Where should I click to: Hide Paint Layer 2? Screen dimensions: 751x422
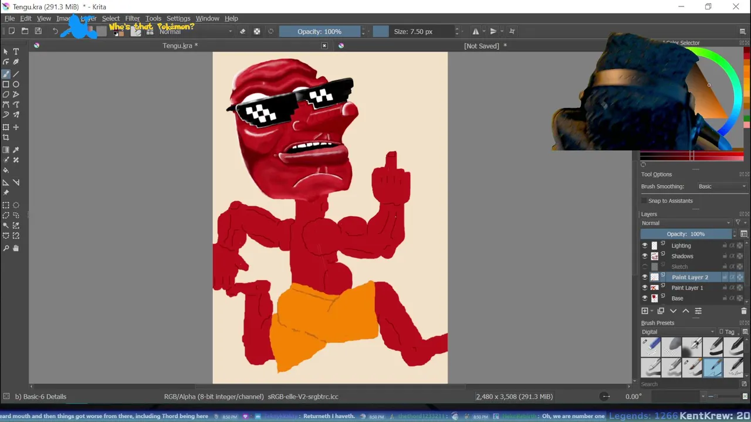(645, 277)
